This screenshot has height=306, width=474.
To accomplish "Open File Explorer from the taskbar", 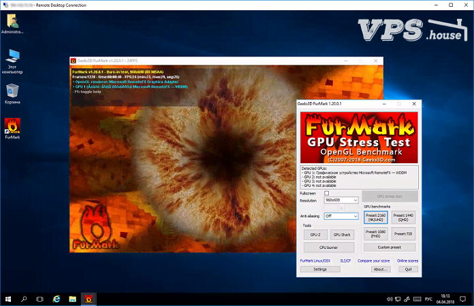I will pyautogui.click(x=72, y=298).
